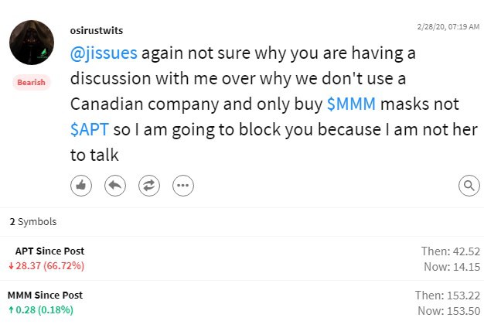This screenshot has width=484, height=328.
Task: Open the @jissues mention link
Action: pos(104,53)
